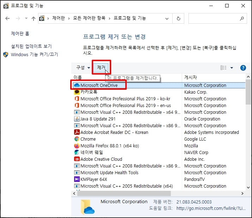Click the vertical scrollbar thumb
The image size is (252, 218).
(x=248, y=92)
